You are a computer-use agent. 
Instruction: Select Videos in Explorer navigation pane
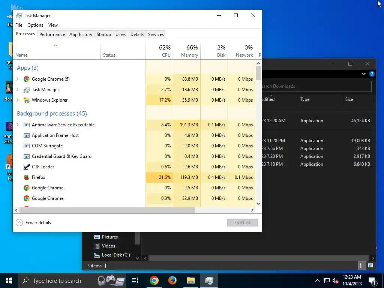[x=108, y=246]
